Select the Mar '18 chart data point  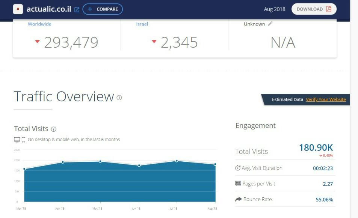click(24, 169)
